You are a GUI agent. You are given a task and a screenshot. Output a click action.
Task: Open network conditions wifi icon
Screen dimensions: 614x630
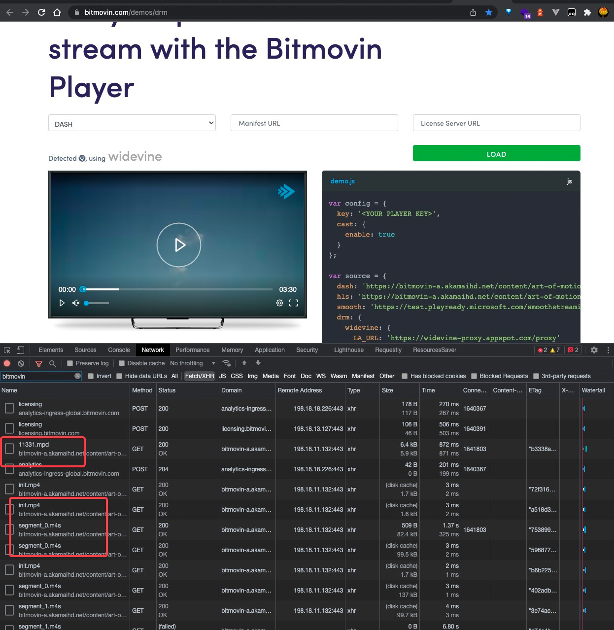pyautogui.click(x=227, y=363)
